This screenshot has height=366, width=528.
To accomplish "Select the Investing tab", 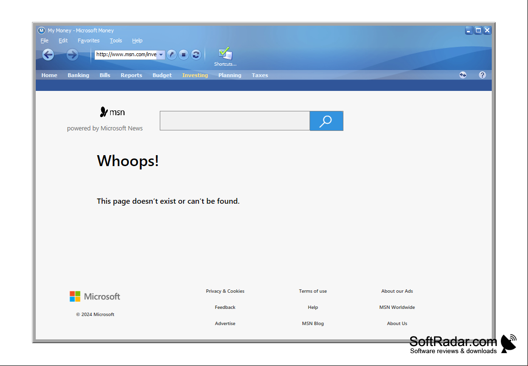I will point(195,75).
